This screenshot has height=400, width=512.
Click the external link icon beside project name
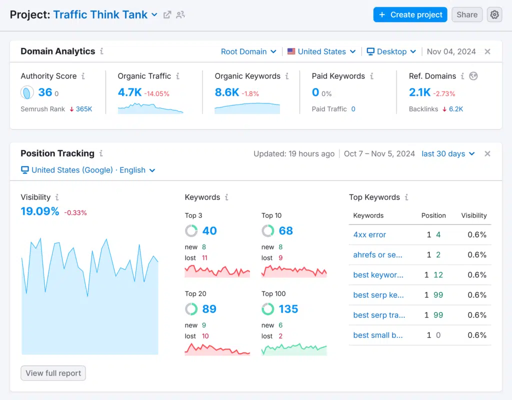point(167,15)
